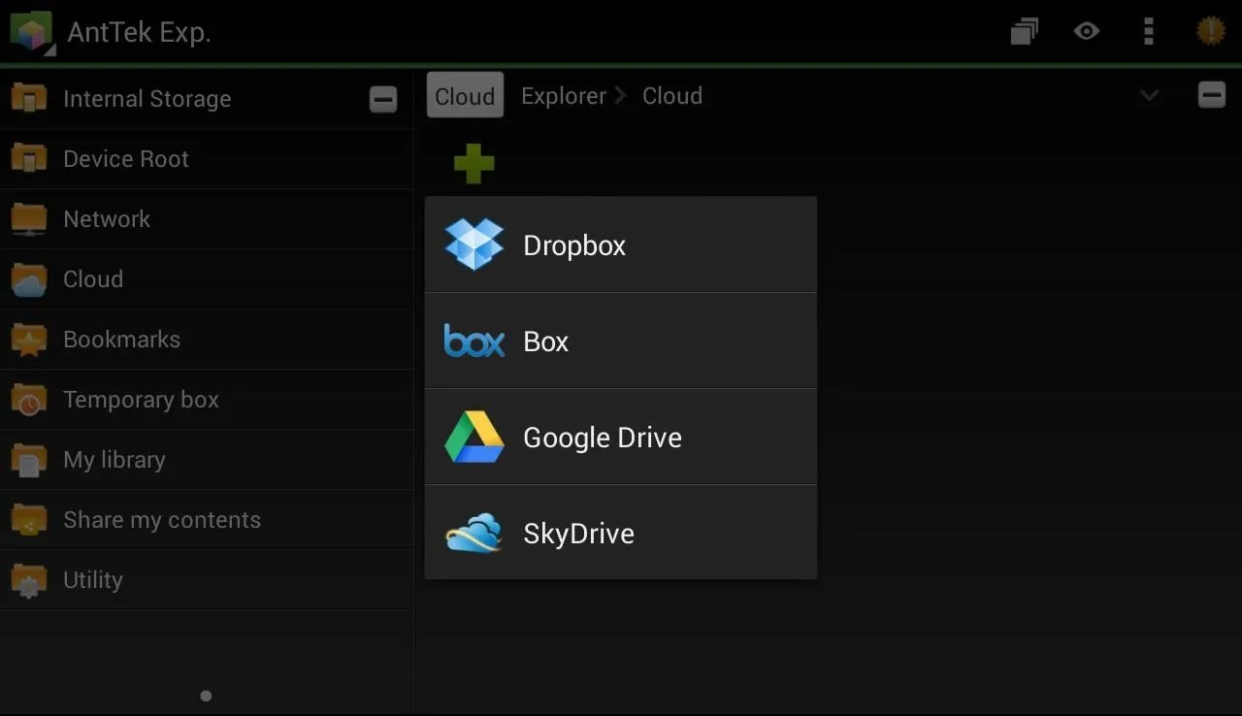Collapse the left panel with minus button
The height and width of the screenshot is (716, 1242).
pos(383,99)
